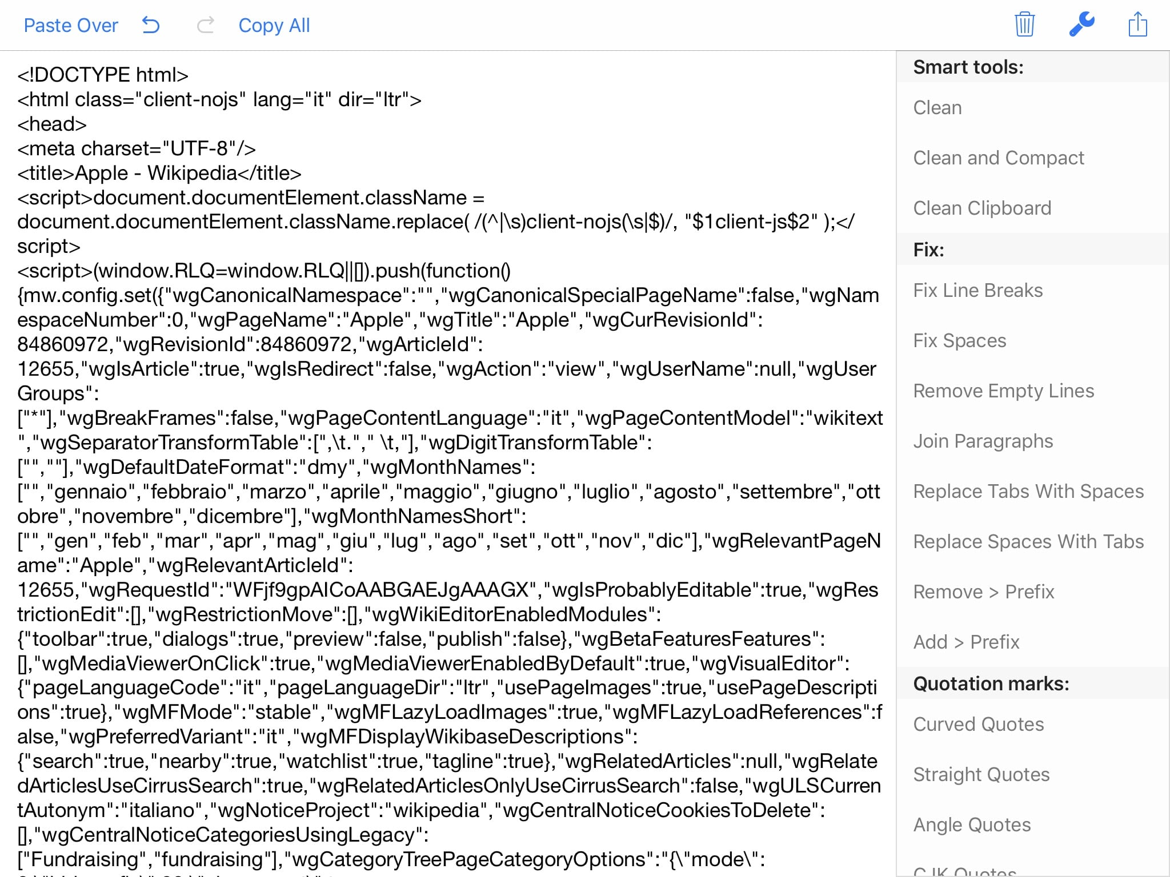Tap the undo arrow icon

coord(151,25)
